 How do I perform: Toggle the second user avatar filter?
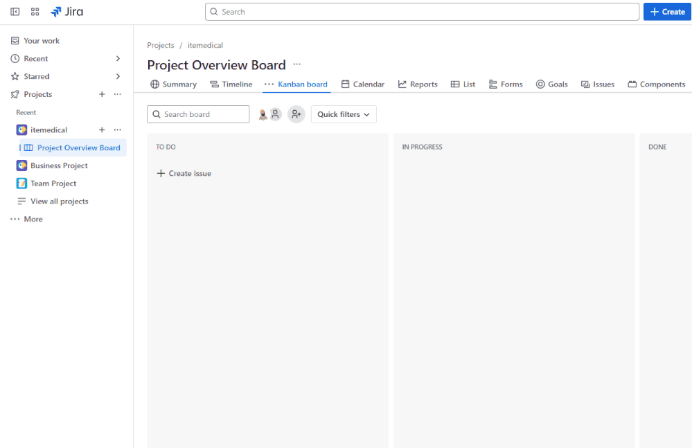(274, 114)
